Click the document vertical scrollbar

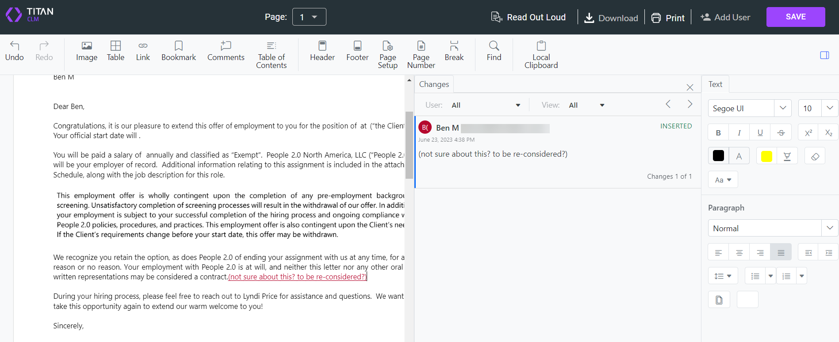pos(409,146)
